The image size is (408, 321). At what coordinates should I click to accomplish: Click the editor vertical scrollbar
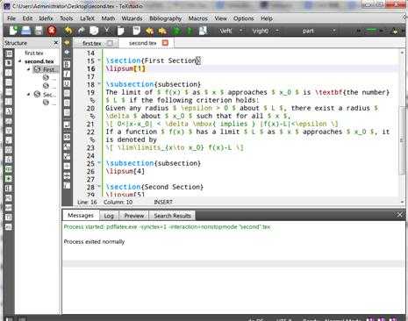tap(402, 125)
